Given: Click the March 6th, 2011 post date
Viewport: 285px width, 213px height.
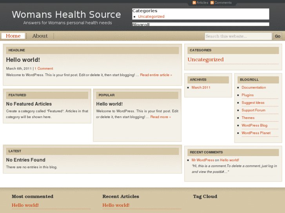Looking at the screenshot, I should pos(19,68).
